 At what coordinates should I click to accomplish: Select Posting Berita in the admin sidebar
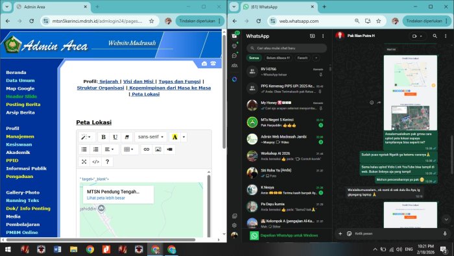[x=23, y=105]
